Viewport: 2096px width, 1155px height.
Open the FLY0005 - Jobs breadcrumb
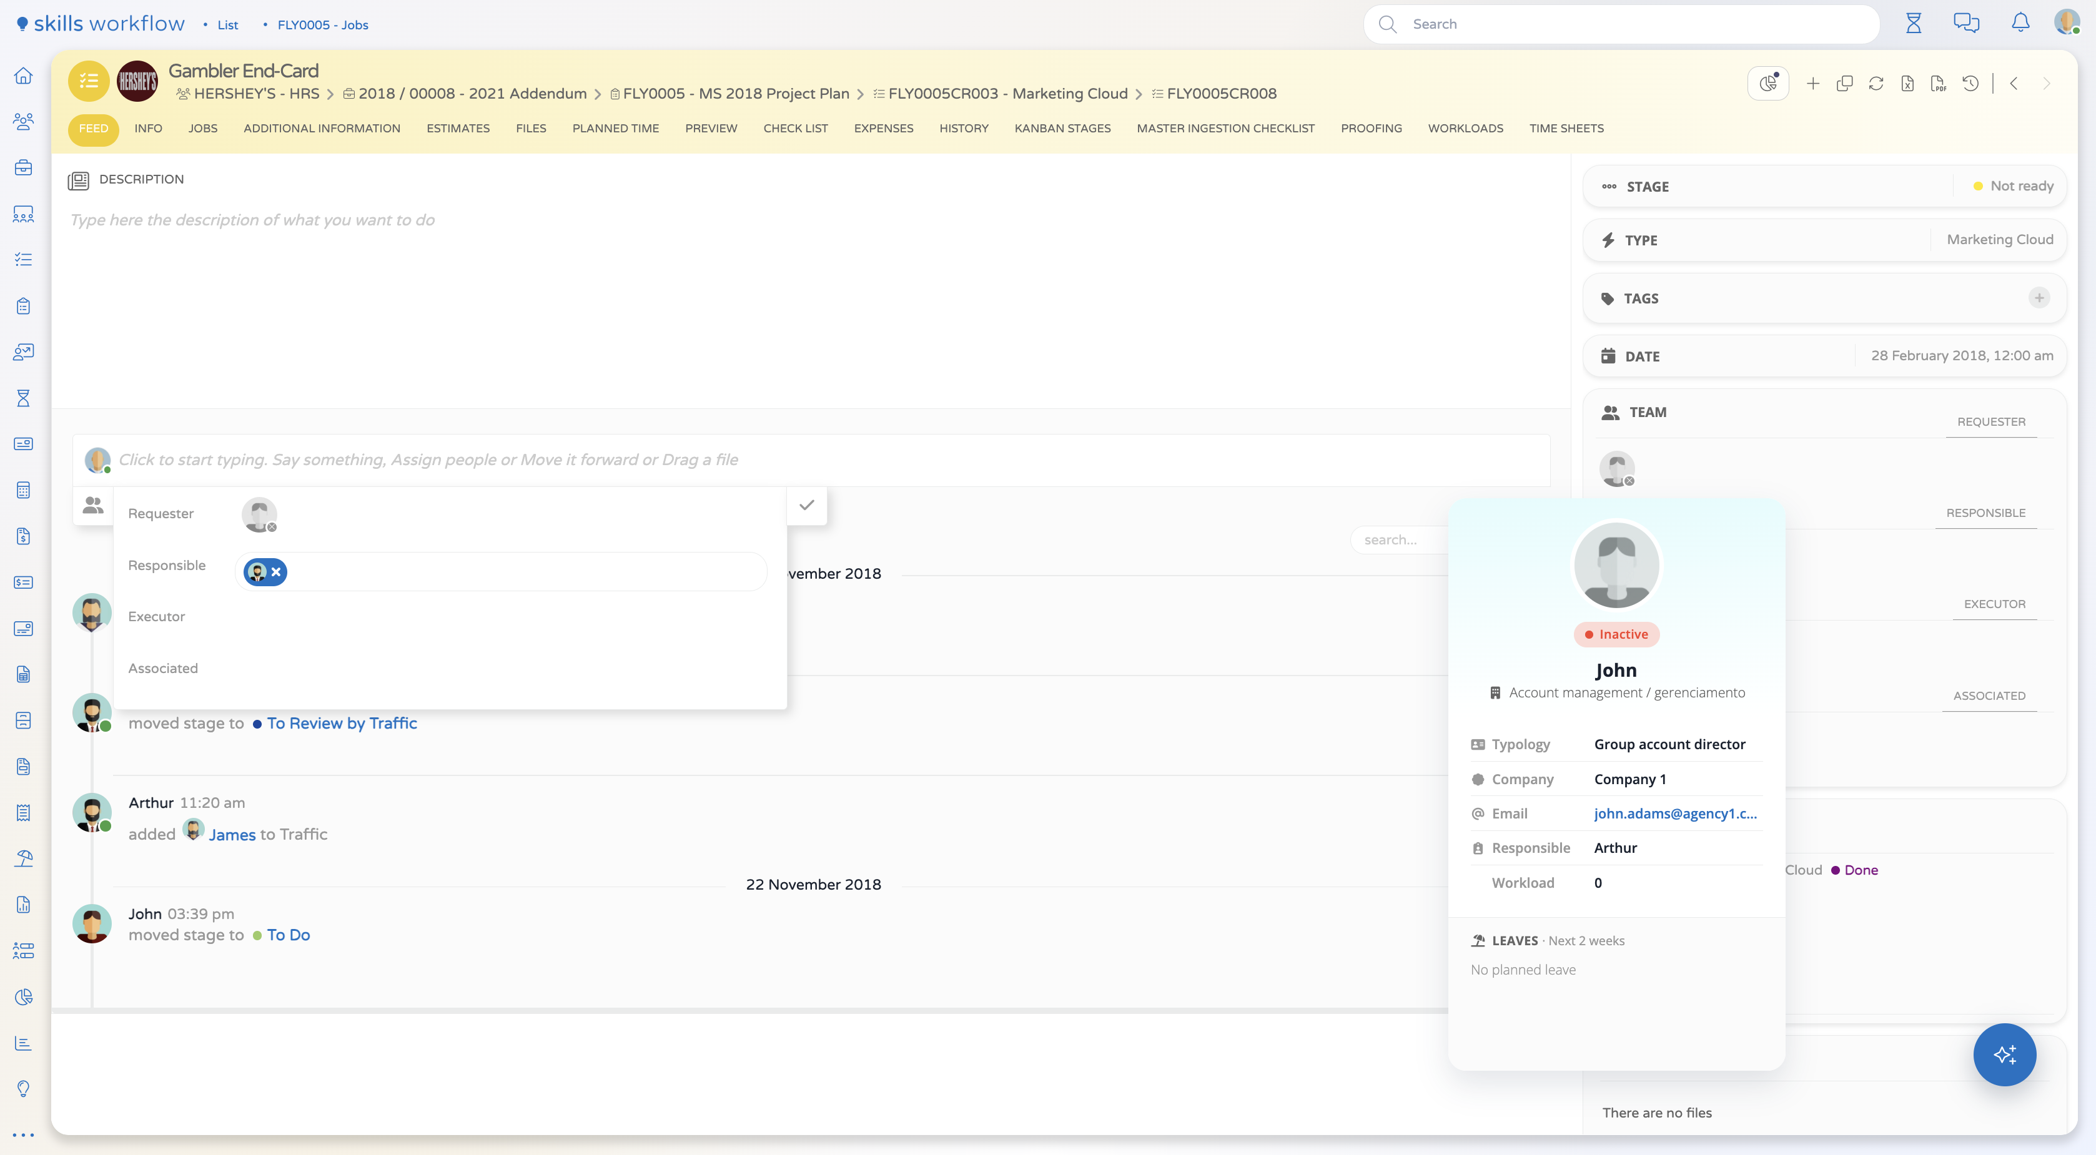click(x=323, y=25)
